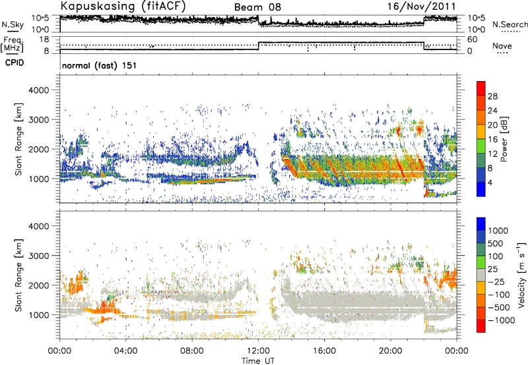Image resolution: width=528 pixels, height=365 pixels.
Task: Click the date "16/Nov/2011"
Action: pos(421,6)
